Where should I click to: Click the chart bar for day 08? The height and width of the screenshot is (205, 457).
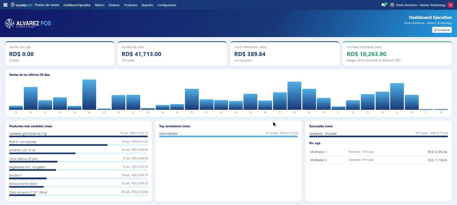point(294,96)
